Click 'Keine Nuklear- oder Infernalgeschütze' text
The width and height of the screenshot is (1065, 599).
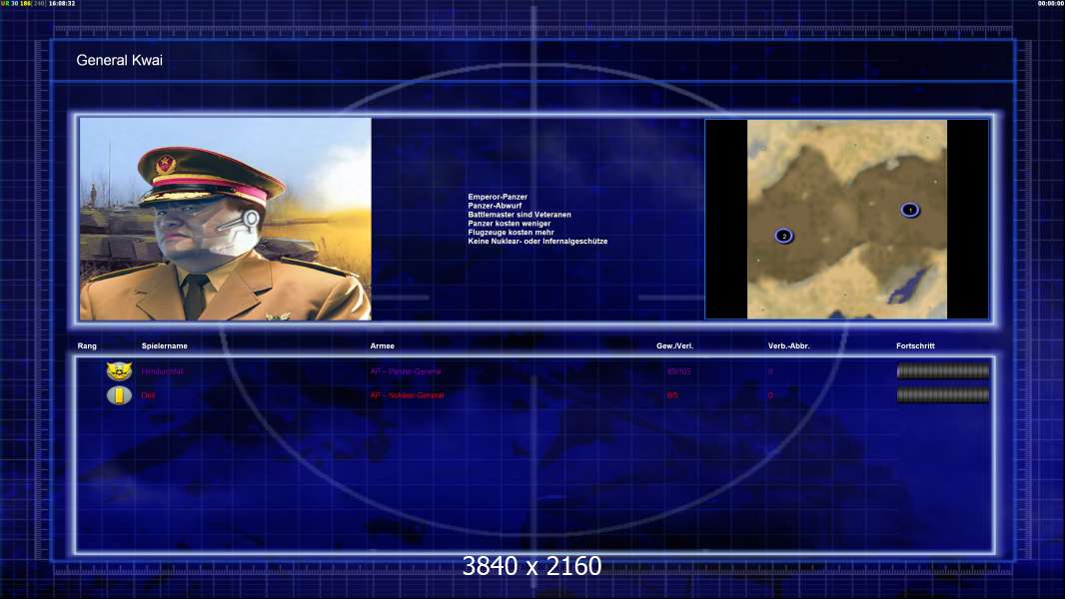[x=537, y=241]
